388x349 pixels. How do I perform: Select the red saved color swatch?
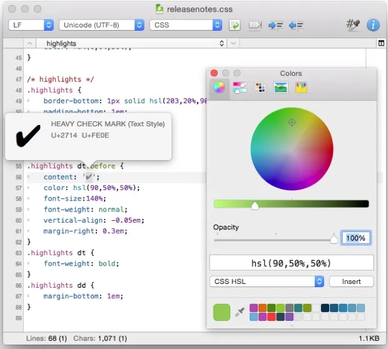pyautogui.click(x=271, y=316)
